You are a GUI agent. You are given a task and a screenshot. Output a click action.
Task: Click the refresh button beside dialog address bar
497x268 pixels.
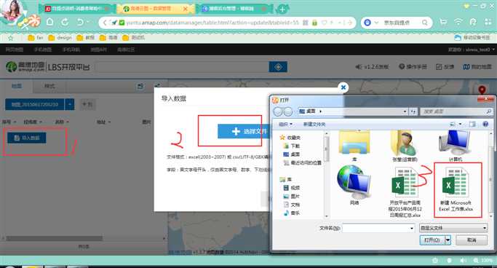[413, 111]
